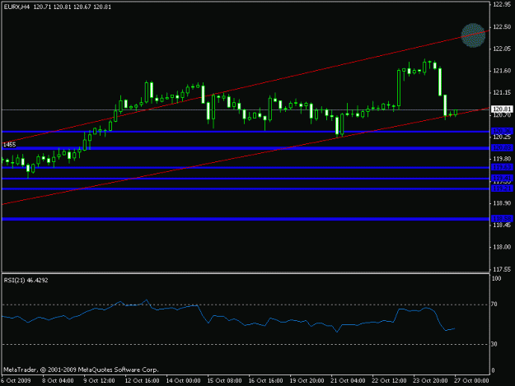The height and width of the screenshot is (386, 515).
Task: Click the 122.05 price scale label
Action: (502, 49)
